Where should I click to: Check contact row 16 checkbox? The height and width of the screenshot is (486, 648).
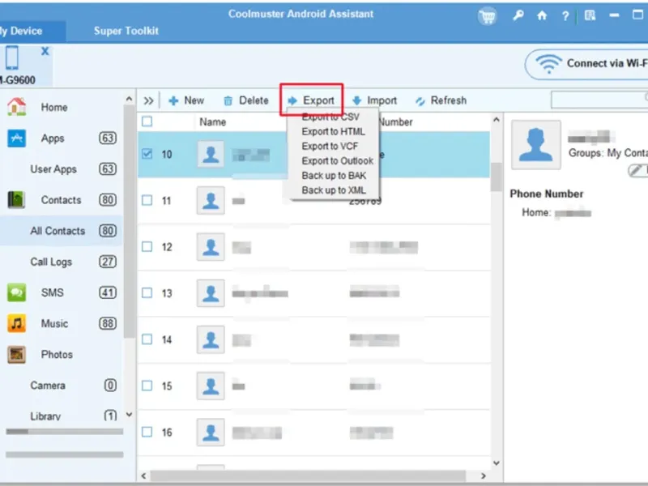(147, 432)
